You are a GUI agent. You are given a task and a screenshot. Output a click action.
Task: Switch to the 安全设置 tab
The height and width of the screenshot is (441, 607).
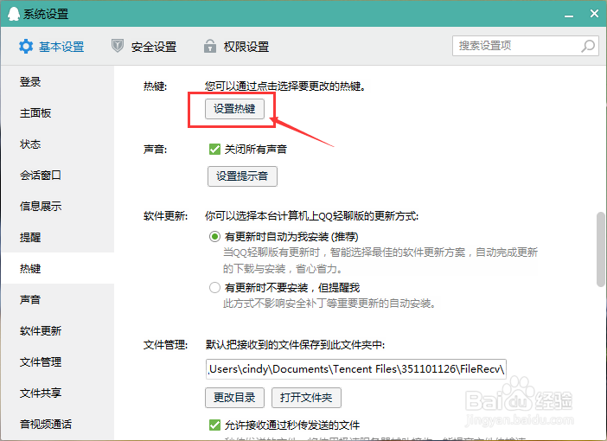(144, 47)
